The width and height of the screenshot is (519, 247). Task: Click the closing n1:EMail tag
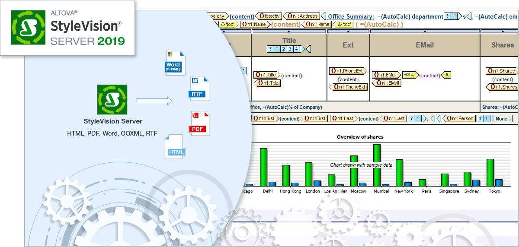click(386, 83)
